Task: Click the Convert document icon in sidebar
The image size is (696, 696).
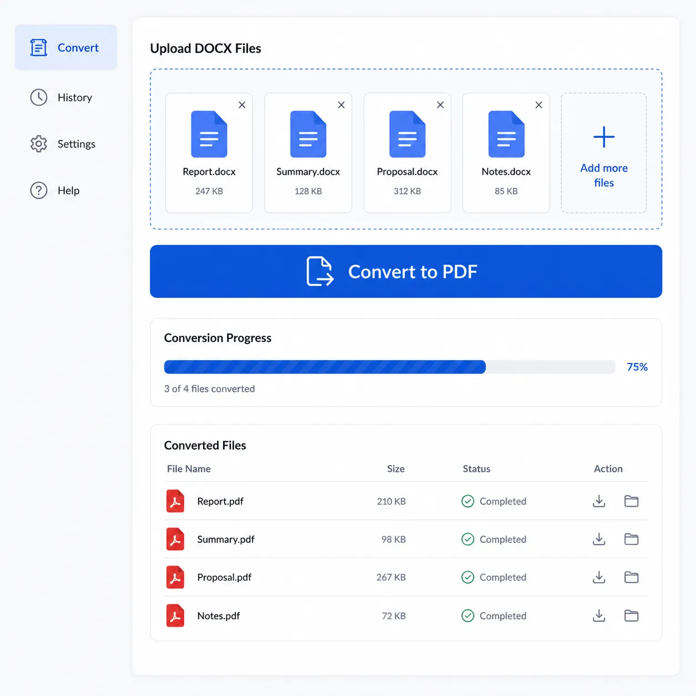Action: point(39,47)
